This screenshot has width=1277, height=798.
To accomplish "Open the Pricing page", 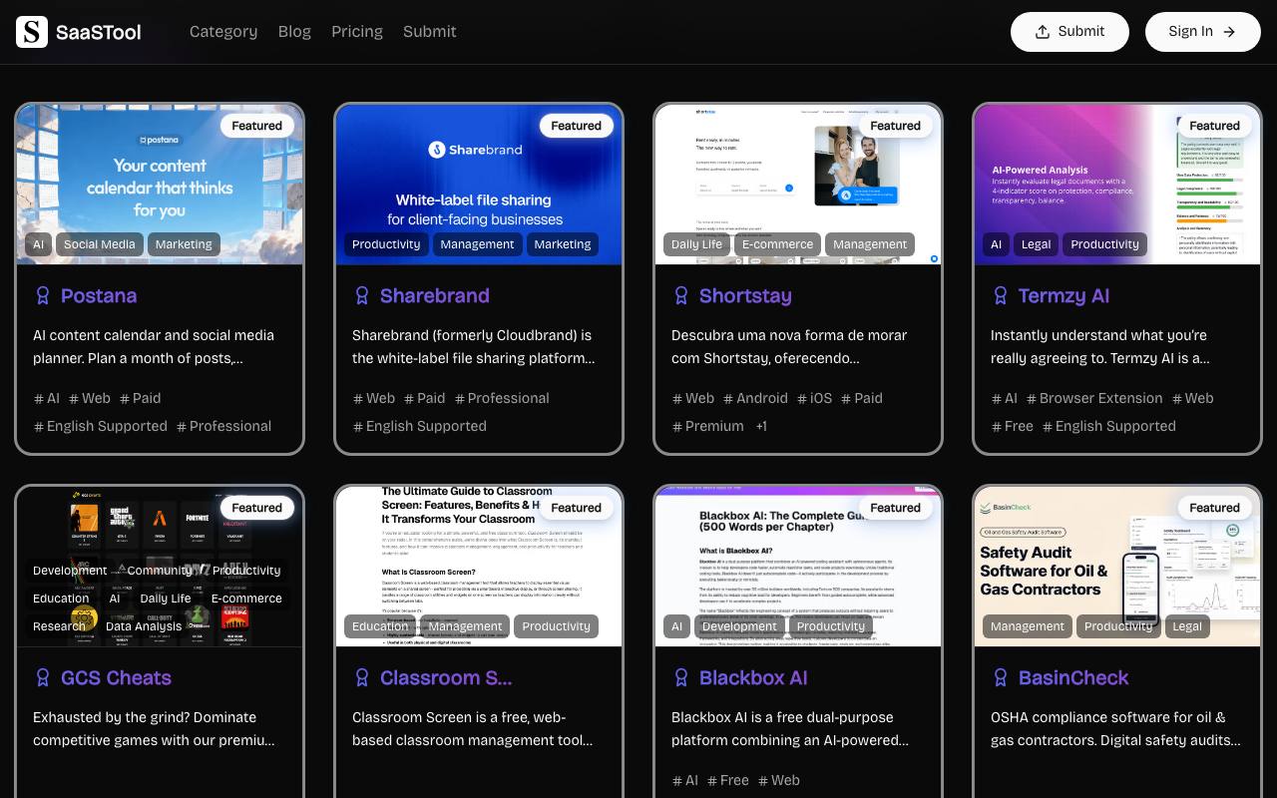I will coord(357,32).
